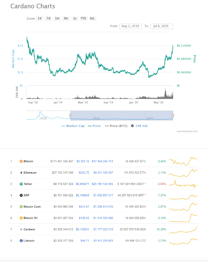The image size is (208, 262).
Task: Open the Litecoin coin page
Action: coord(29,241)
